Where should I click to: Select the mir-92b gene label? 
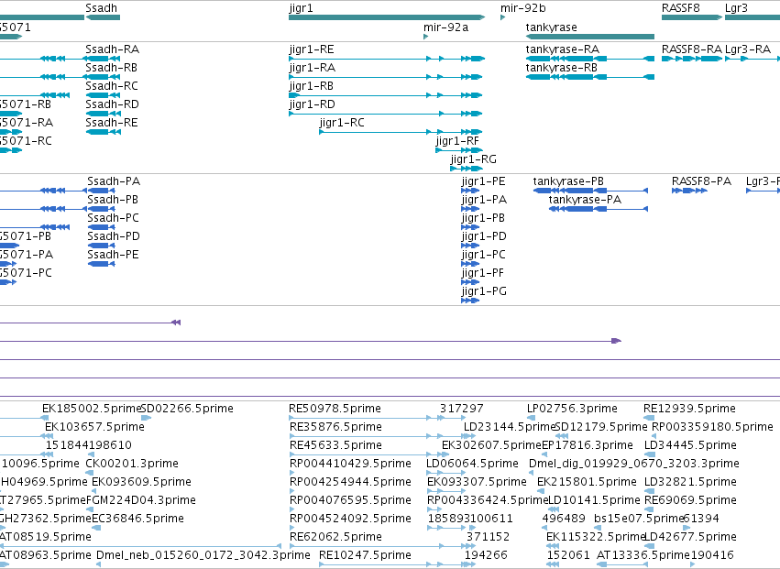[x=522, y=8]
